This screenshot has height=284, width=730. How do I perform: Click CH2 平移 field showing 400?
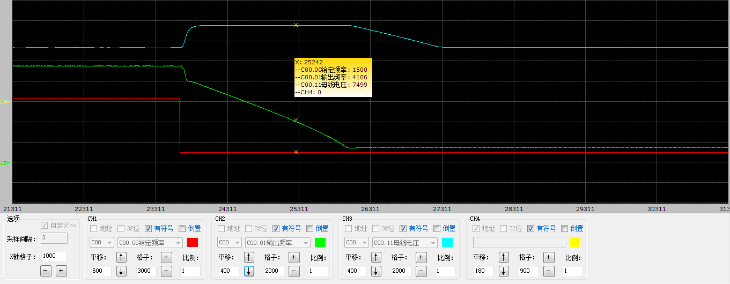pos(228,271)
